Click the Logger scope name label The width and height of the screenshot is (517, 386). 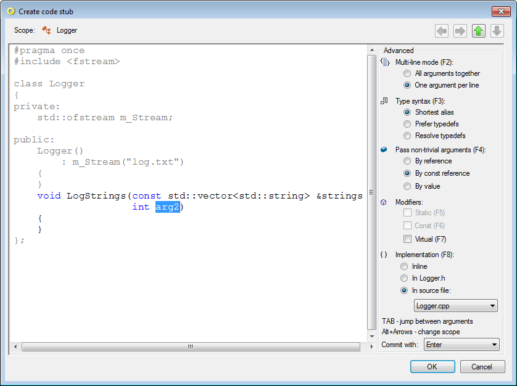pos(67,30)
